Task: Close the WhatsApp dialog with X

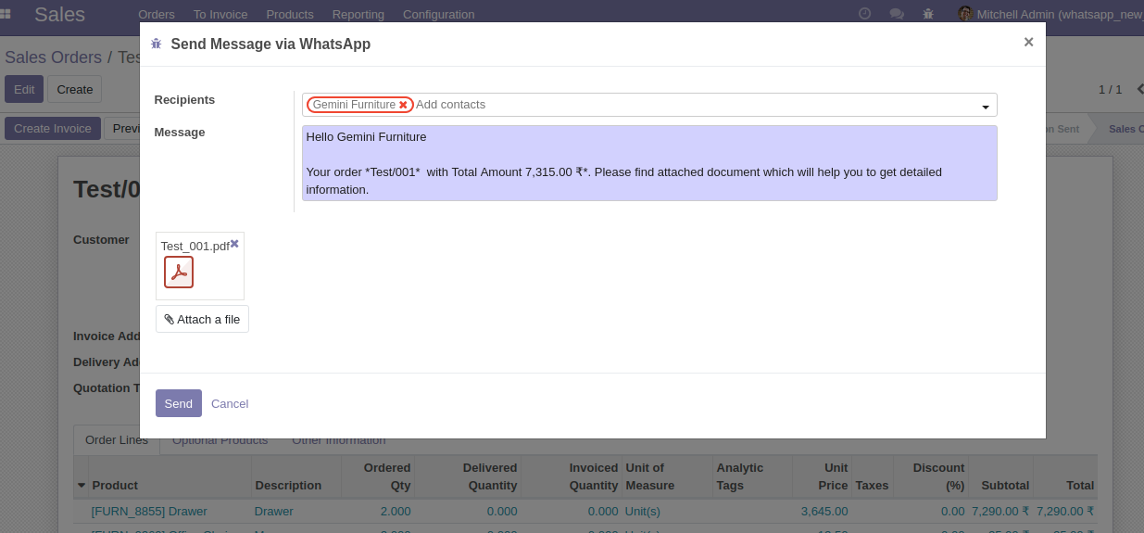Action: pos(1028,42)
